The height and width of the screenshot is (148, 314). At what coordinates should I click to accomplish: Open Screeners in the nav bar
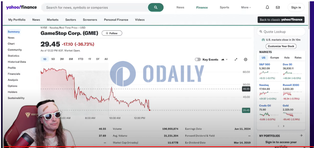coord(90,20)
